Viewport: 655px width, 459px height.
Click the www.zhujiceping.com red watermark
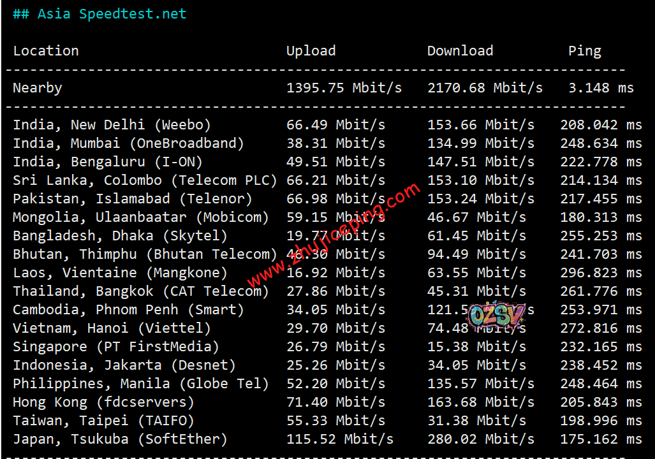pyautogui.click(x=334, y=235)
